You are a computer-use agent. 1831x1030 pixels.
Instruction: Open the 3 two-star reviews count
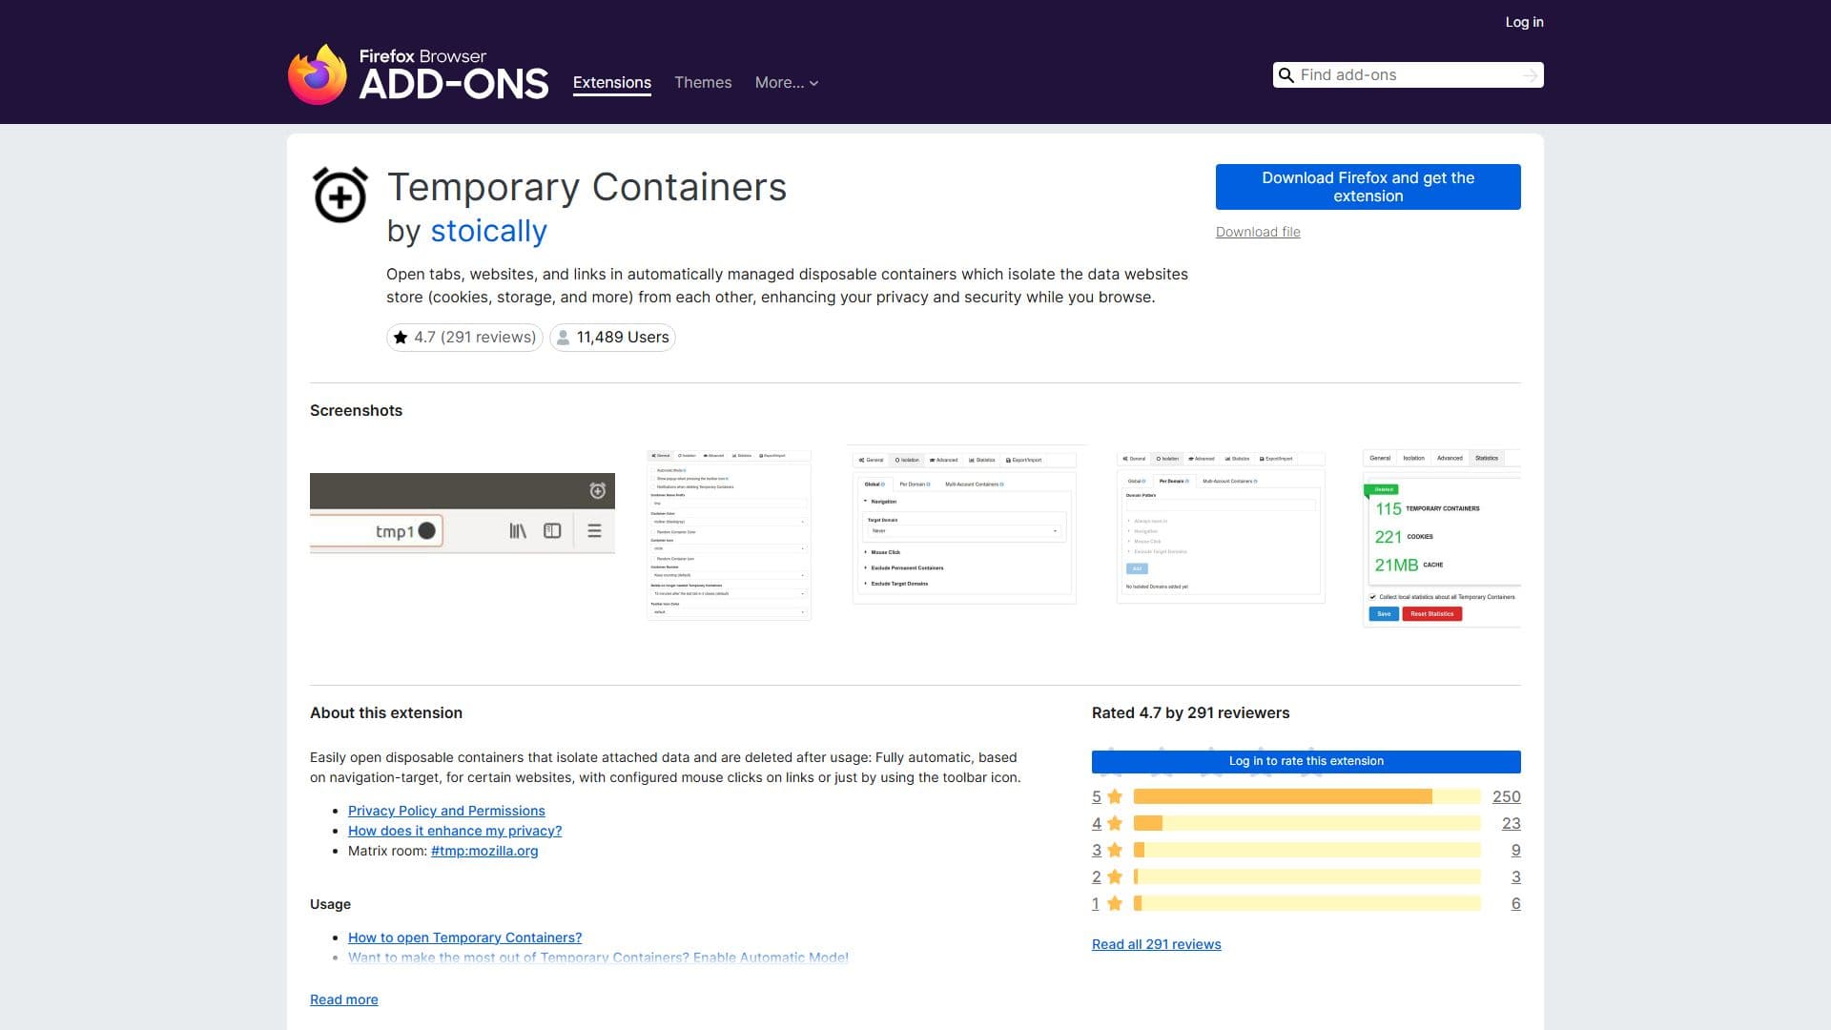(x=1516, y=876)
